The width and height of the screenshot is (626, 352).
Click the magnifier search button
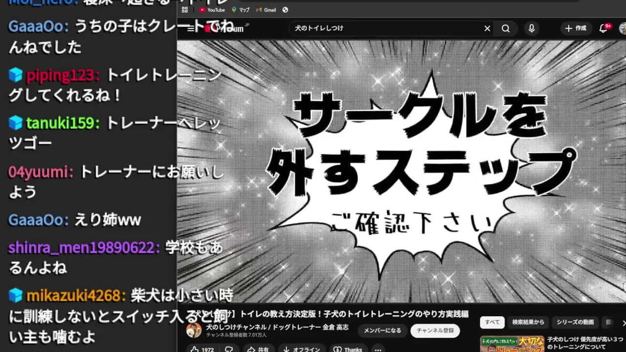click(506, 28)
